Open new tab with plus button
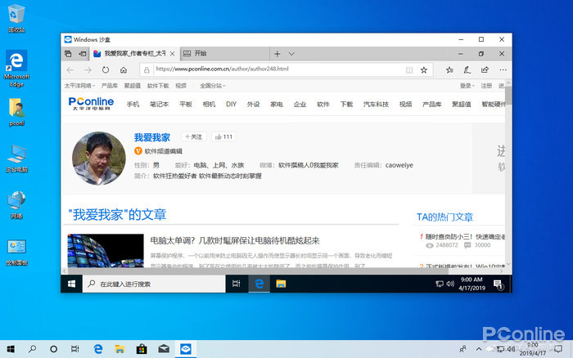Image resolution: width=573 pixels, height=358 pixels. 277,53
